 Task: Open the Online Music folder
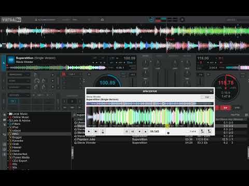tap(21, 117)
